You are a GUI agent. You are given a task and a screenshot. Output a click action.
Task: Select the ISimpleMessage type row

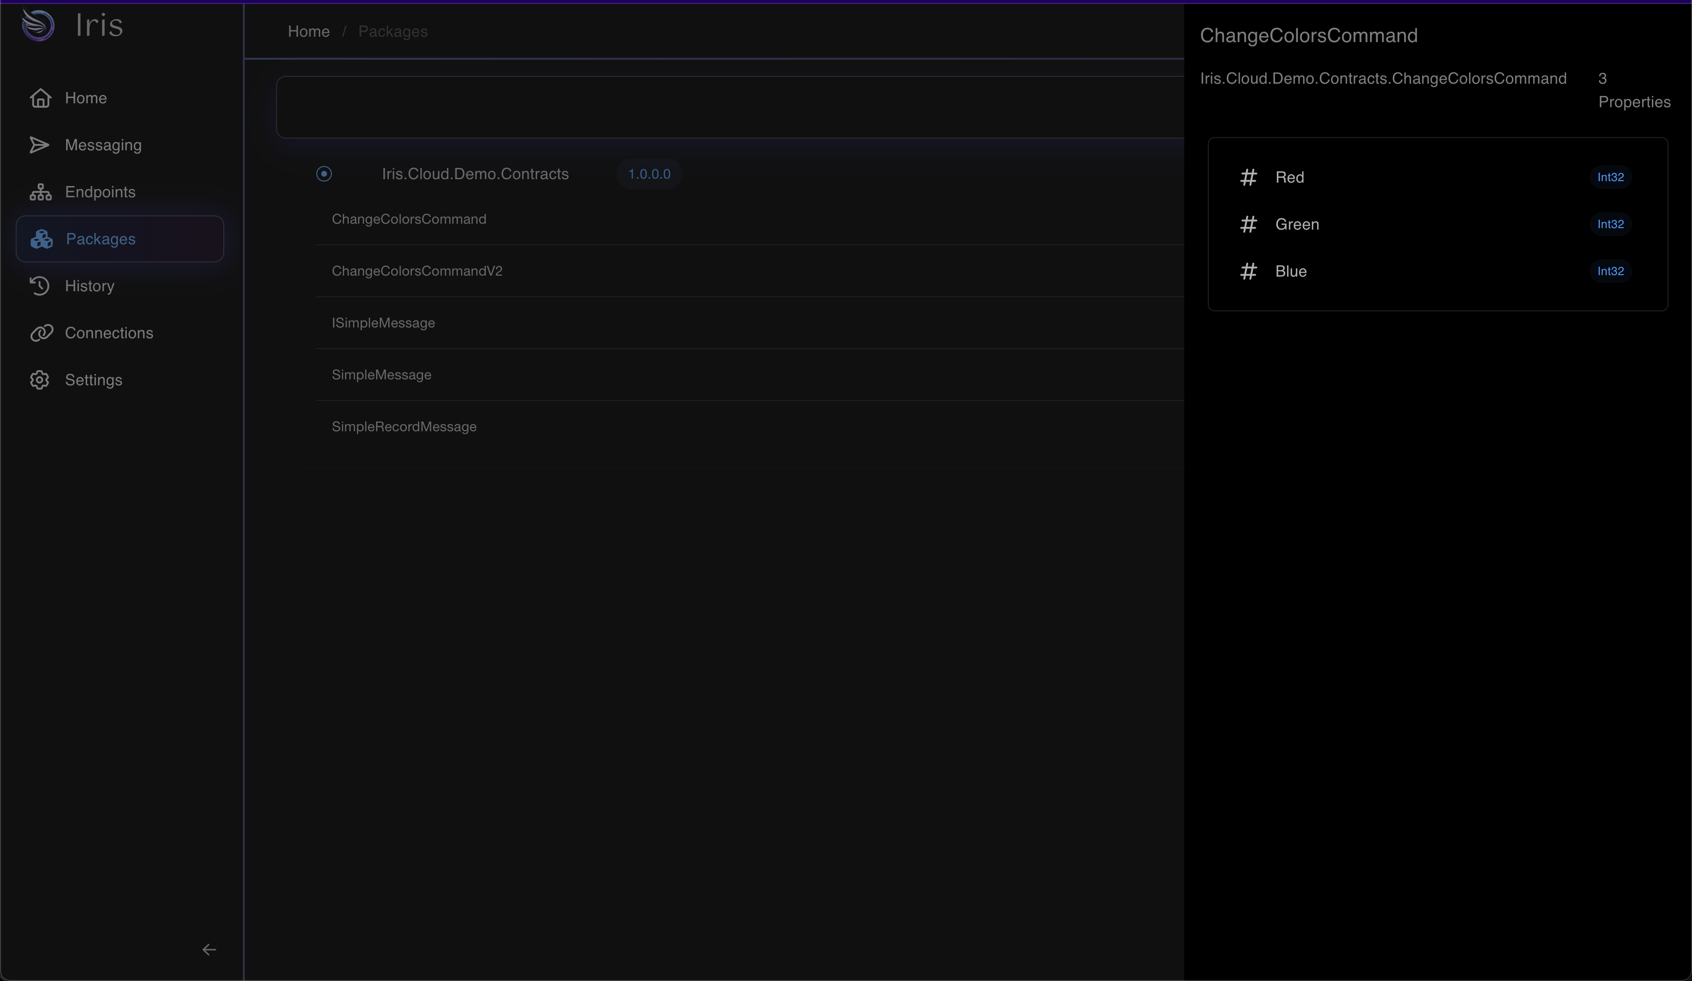pyautogui.click(x=383, y=323)
